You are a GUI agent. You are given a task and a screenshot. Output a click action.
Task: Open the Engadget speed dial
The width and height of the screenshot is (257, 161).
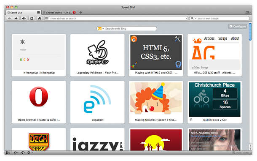pos(97,102)
